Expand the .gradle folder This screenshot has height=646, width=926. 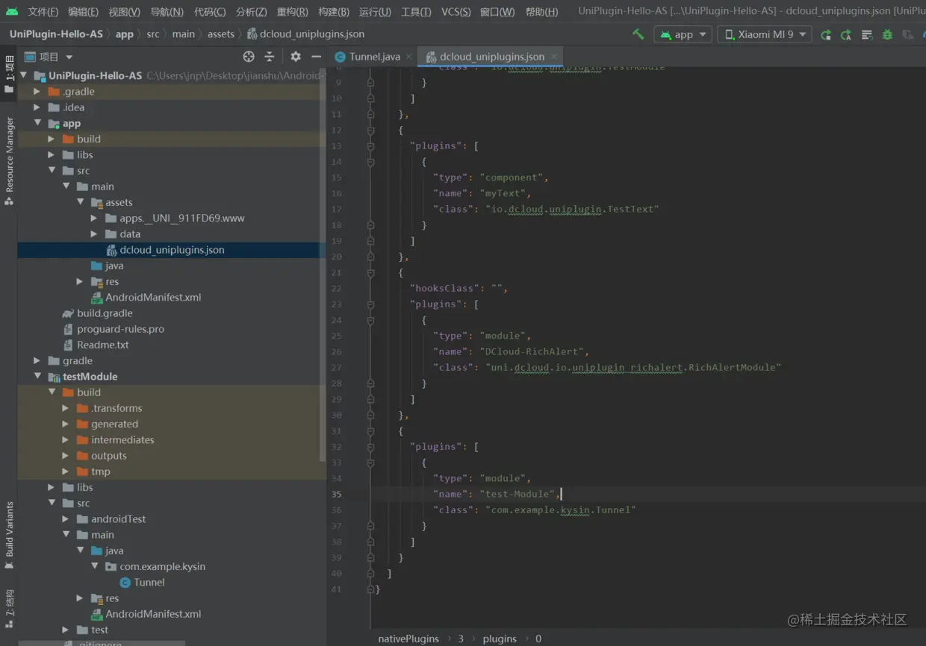37,91
